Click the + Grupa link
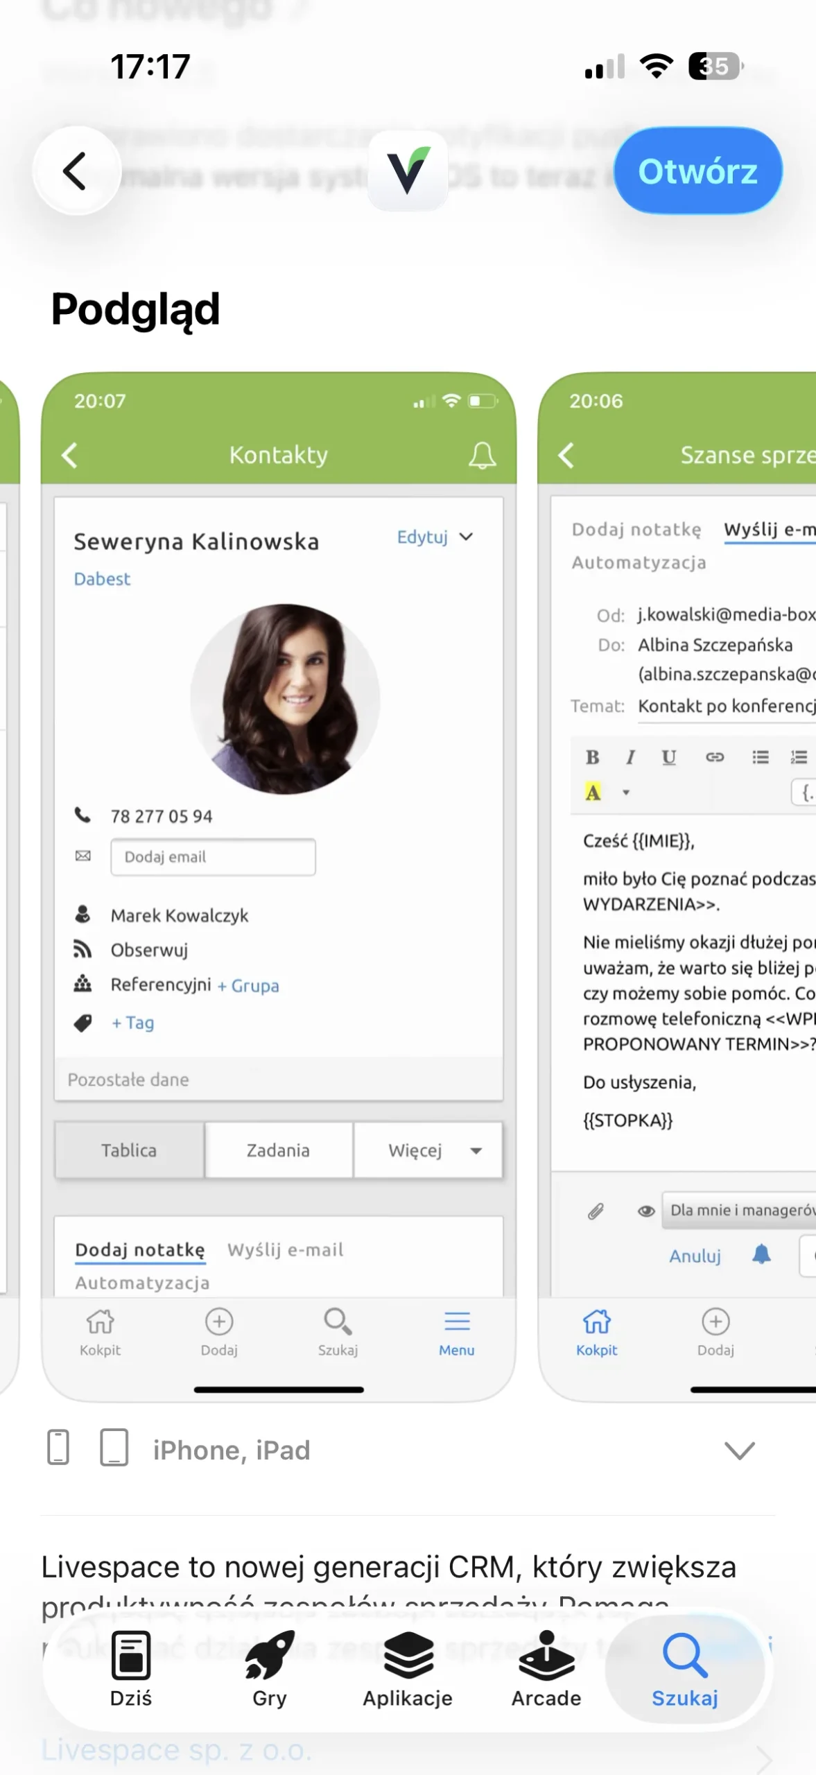816x1775 pixels. 248,986
